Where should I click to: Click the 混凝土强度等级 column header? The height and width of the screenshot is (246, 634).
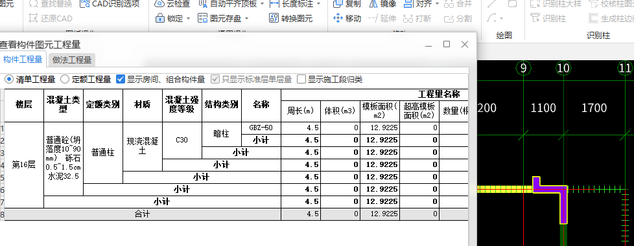click(182, 105)
